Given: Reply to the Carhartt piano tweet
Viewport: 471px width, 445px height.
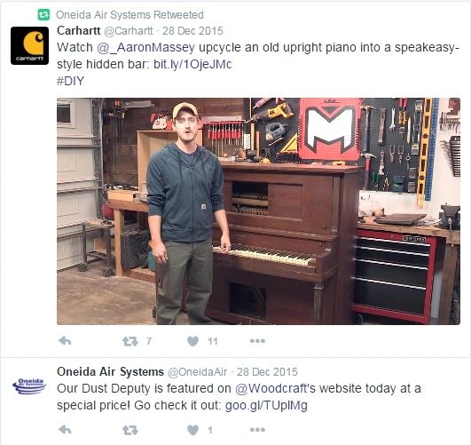Looking at the screenshot, I should point(65,341).
